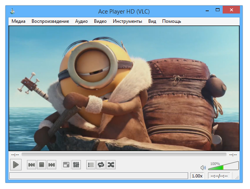Click the resize grip in the window corner
This screenshot has height=189, width=250.
point(237,177)
